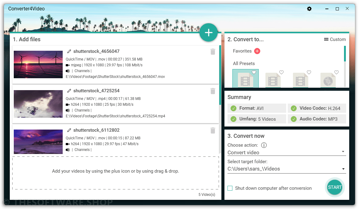This screenshot has height=209, width=359.
Task: Click the drag and drop area
Action: [x=115, y=173]
